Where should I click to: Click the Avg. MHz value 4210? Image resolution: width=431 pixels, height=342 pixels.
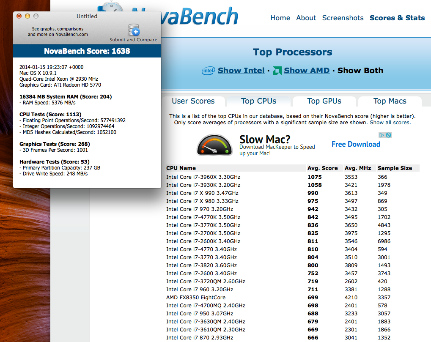click(x=351, y=298)
